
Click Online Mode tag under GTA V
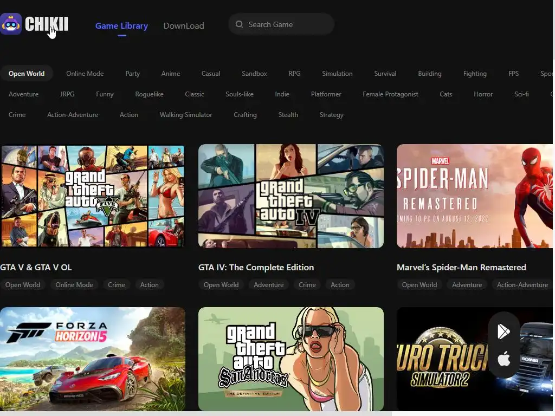tap(74, 285)
